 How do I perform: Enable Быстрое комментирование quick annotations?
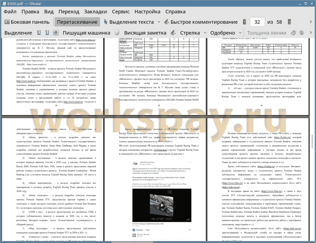(x=201, y=22)
